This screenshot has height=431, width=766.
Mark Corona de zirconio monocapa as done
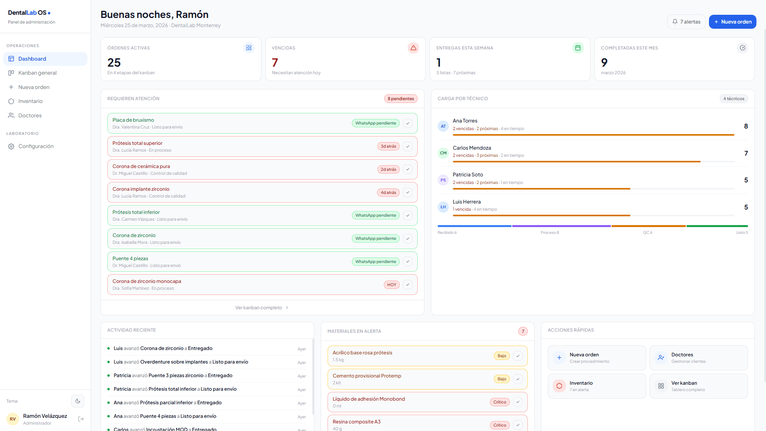pos(407,285)
